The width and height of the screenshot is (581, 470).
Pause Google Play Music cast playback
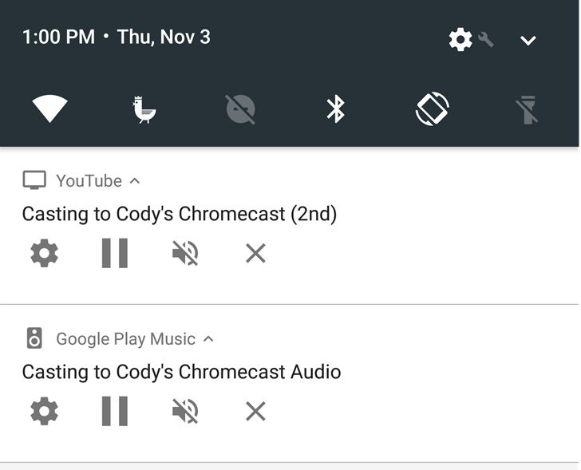point(115,412)
